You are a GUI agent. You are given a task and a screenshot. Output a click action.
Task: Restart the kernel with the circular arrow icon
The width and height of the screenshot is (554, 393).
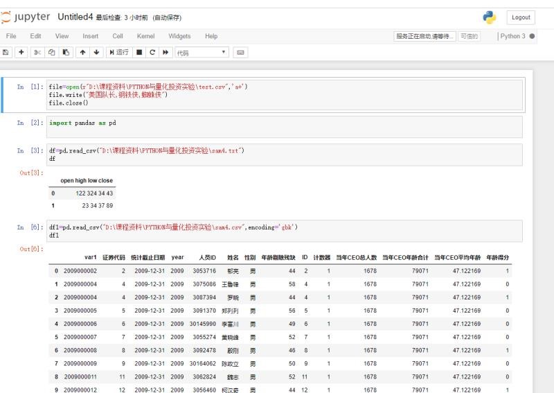[152, 52]
